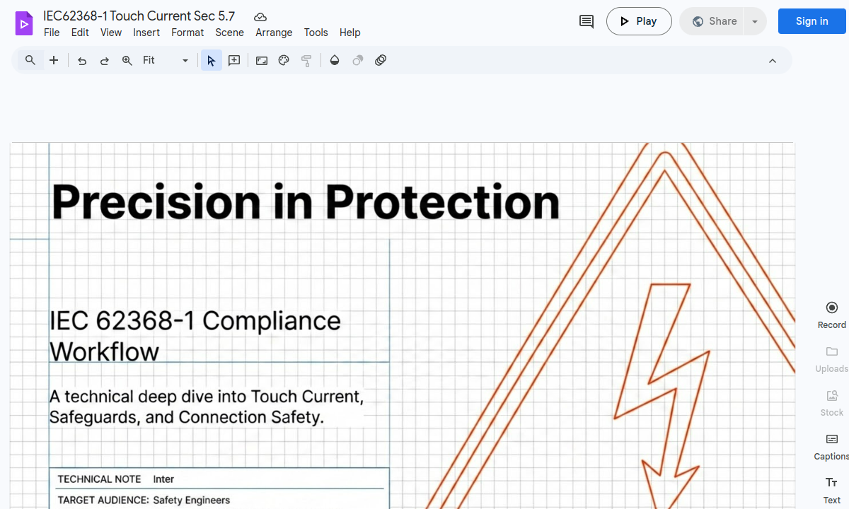Open the Share options dropdown arrow
This screenshot has width=849, height=509.
point(754,21)
